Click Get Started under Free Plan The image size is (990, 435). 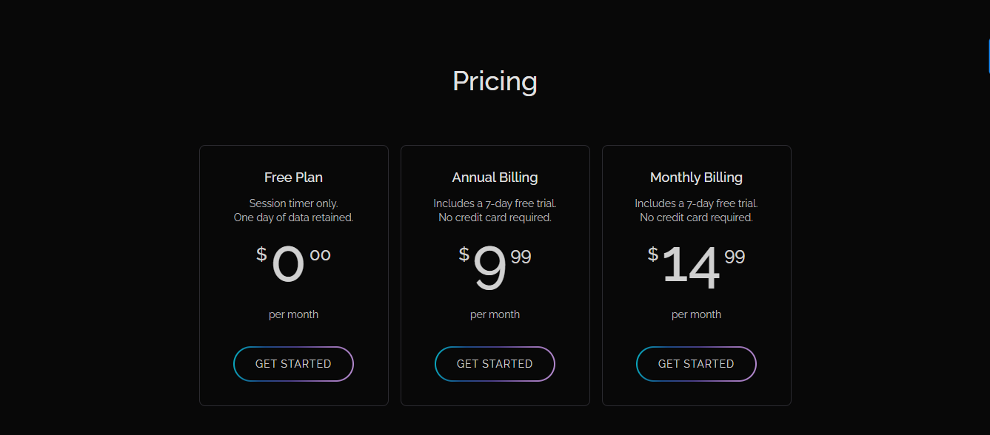coord(293,364)
